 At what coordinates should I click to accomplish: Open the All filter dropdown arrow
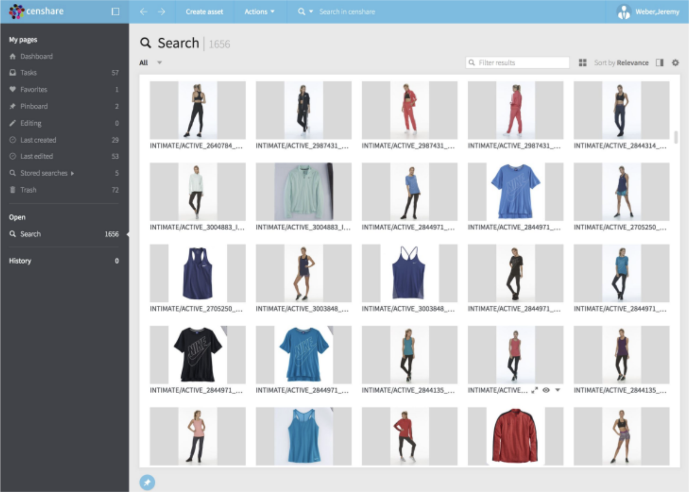pos(159,63)
